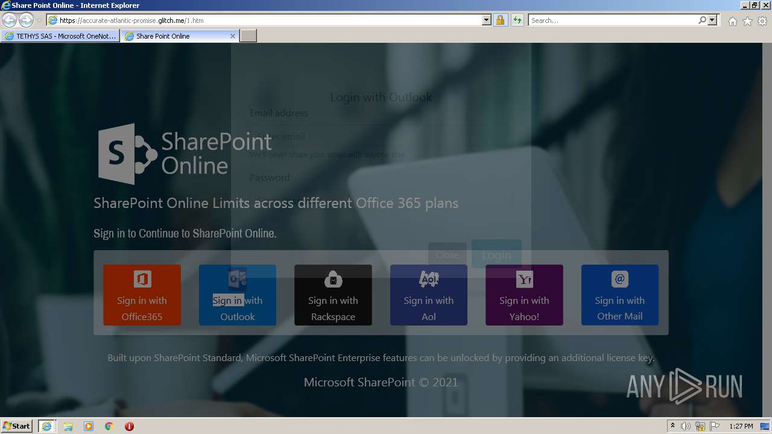The height and width of the screenshot is (434, 772).
Task: Switch to TETHYS SAS OneNote tab
Action: point(60,36)
